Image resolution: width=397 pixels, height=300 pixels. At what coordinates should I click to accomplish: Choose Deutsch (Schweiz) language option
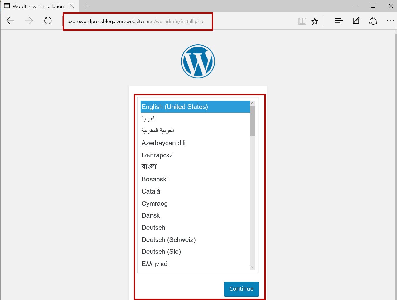coord(195,240)
